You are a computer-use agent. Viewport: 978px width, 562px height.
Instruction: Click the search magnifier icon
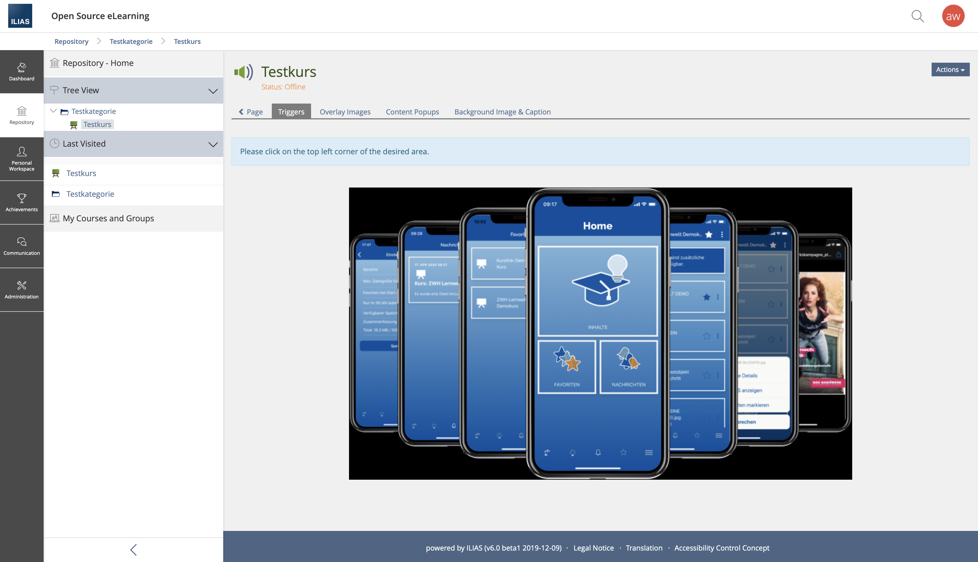[917, 16]
